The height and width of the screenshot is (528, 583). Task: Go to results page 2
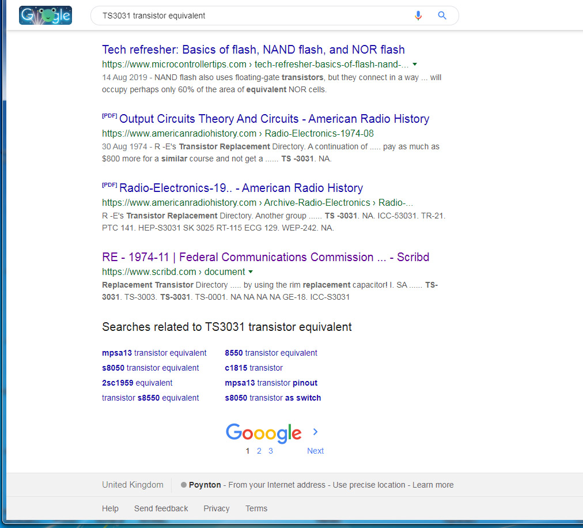pos(259,451)
